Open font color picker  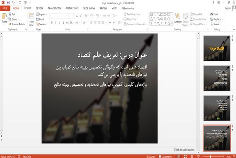(x=85, y=23)
